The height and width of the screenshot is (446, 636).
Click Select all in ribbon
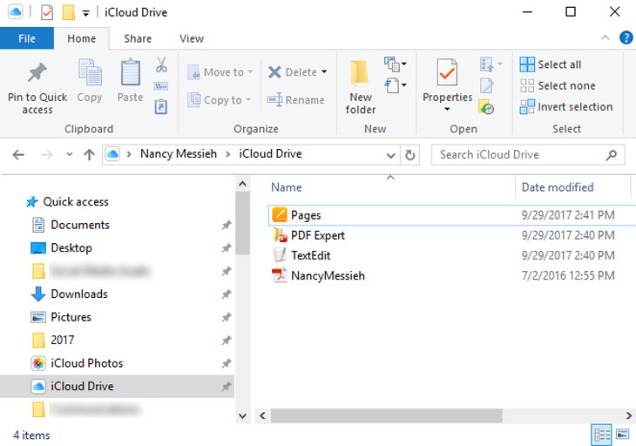tap(550, 64)
